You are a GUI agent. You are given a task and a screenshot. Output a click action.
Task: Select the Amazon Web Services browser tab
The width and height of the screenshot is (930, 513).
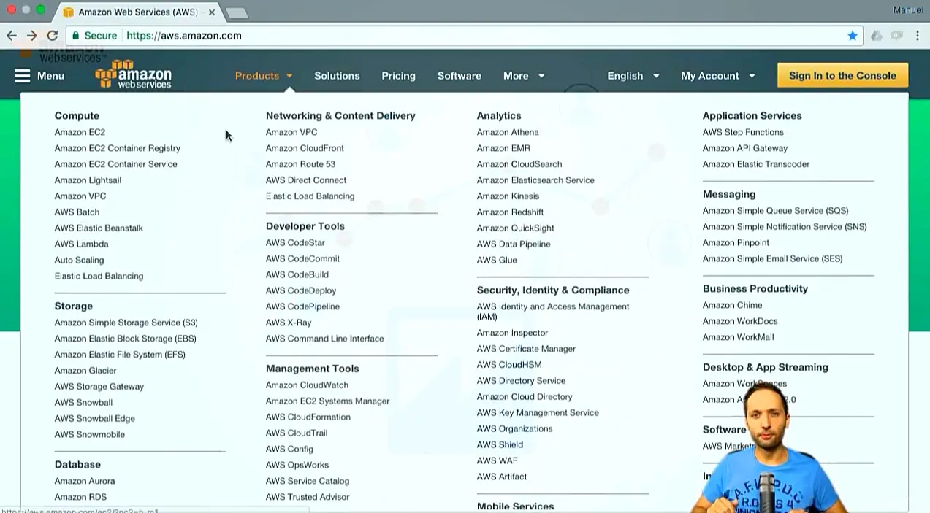(x=138, y=12)
